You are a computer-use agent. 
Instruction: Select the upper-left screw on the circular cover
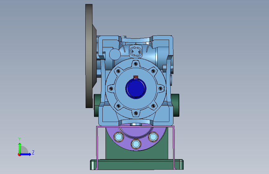click(x=119, y=71)
